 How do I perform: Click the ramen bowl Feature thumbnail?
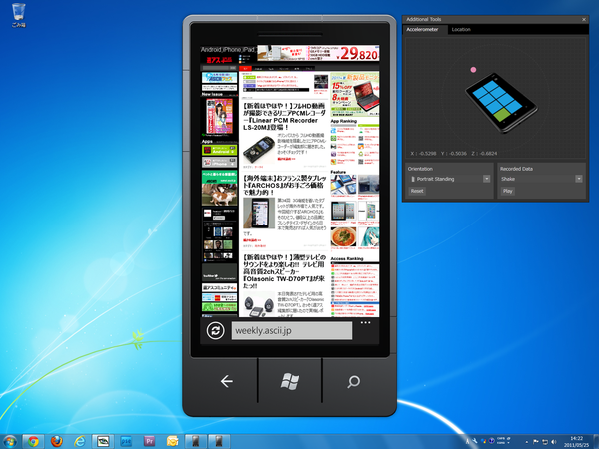(x=343, y=236)
